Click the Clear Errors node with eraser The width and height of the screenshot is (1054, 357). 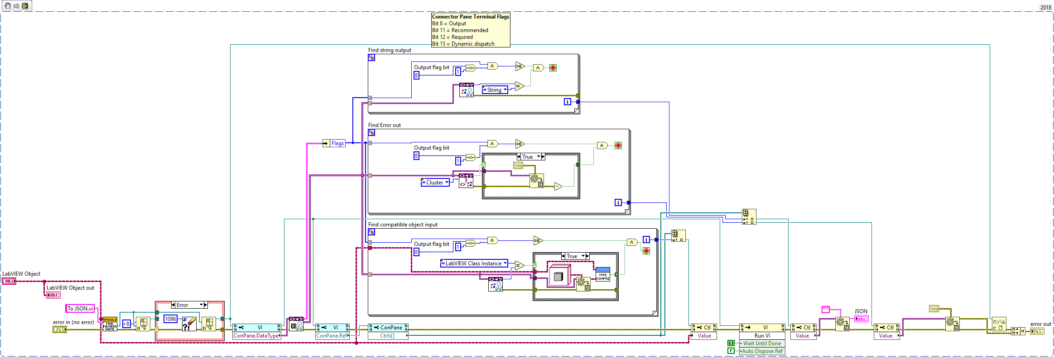tap(189, 324)
